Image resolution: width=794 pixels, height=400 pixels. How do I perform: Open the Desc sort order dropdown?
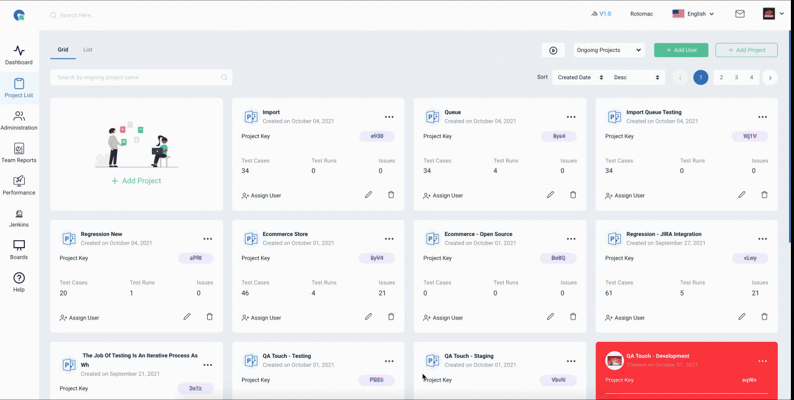(636, 77)
